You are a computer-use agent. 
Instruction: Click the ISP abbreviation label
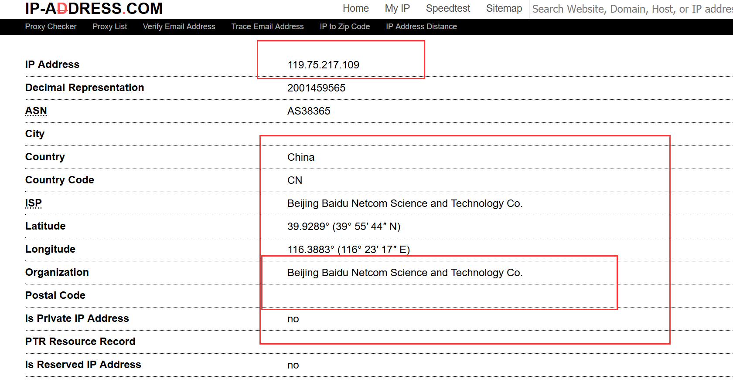coord(33,203)
